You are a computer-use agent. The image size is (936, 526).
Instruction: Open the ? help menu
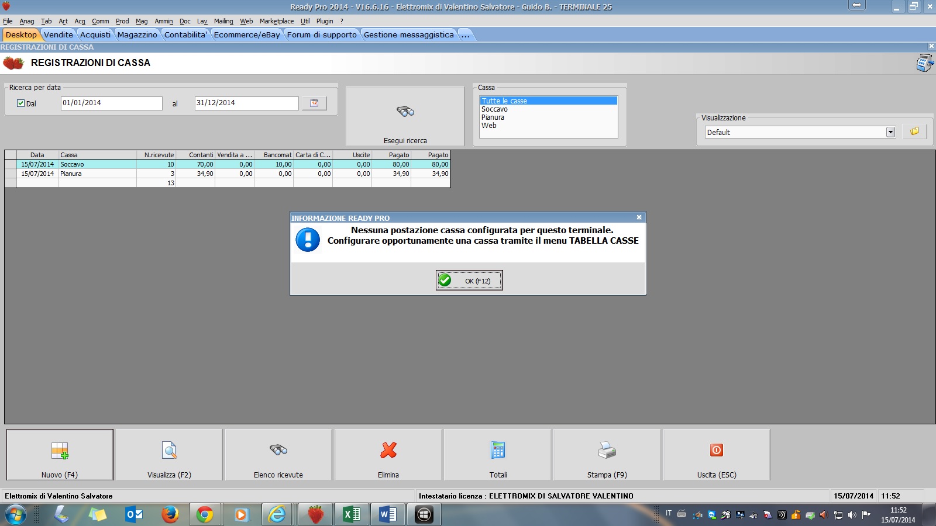[342, 21]
